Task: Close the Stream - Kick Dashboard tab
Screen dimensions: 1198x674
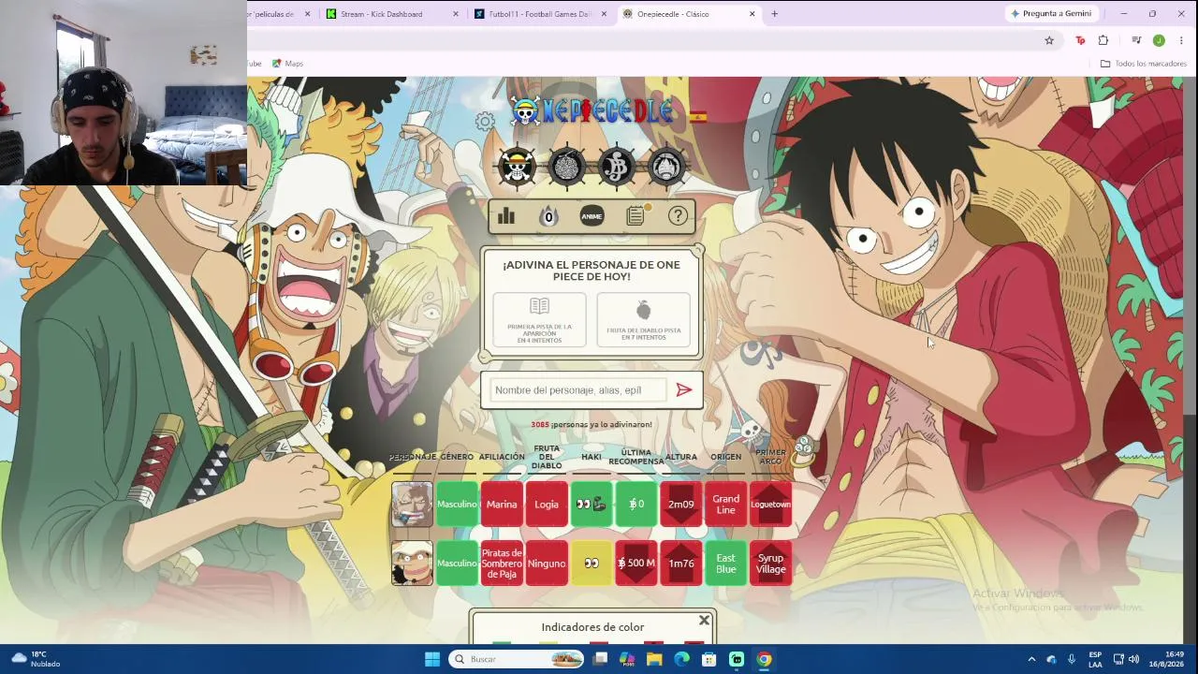Action: 456,14
